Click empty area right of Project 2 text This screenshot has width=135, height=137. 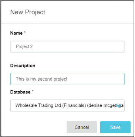tap(79, 47)
